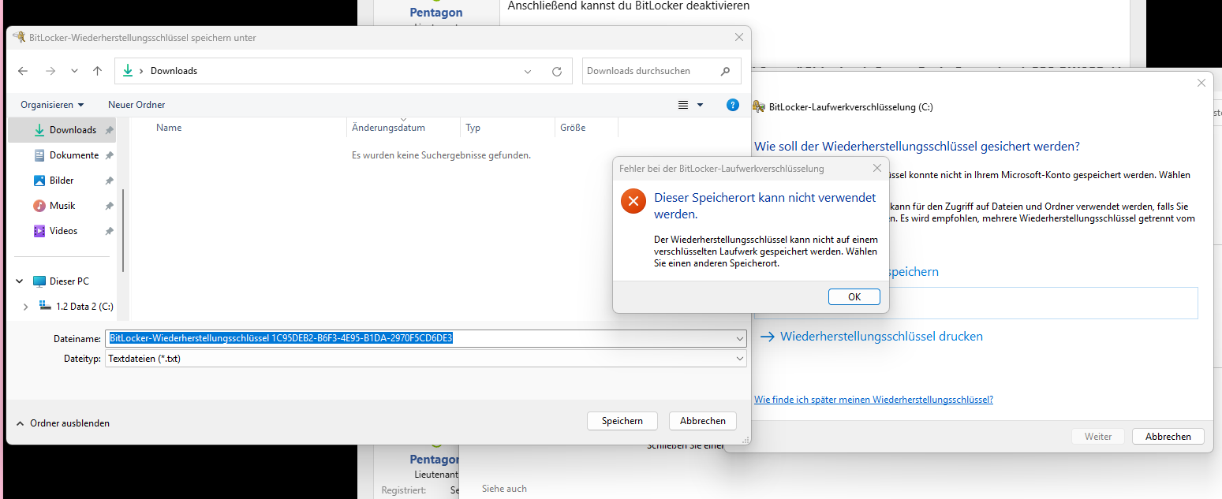The width and height of the screenshot is (1222, 499).
Task: Open the Organisieren menu
Action: [x=52, y=105]
